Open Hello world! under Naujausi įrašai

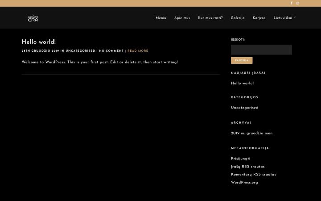242,83
